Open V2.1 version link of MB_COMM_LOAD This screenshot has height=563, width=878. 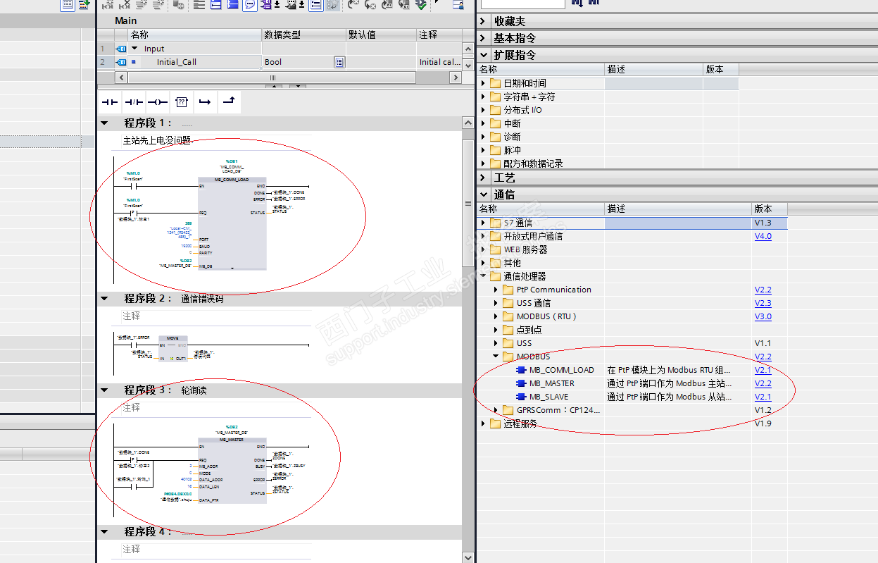763,370
